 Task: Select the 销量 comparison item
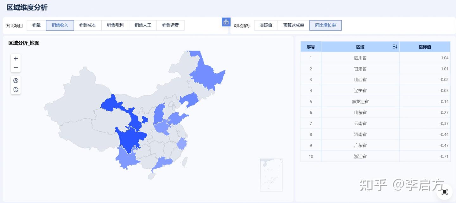(36, 25)
